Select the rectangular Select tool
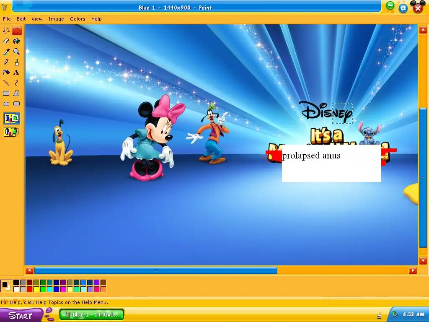Viewport: 429px width, 322px height. (17, 31)
